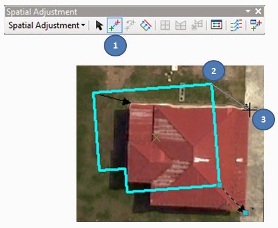Click the cyan polygon's top-right corner vertex
Screen dimensions: 278x228
coord(211,84)
